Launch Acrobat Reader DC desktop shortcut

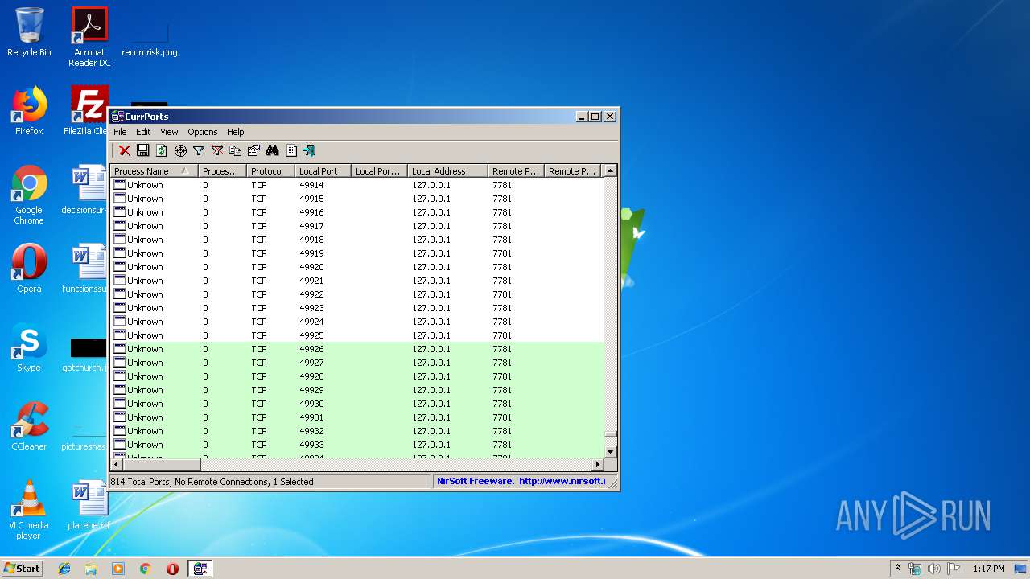pos(89,37)
